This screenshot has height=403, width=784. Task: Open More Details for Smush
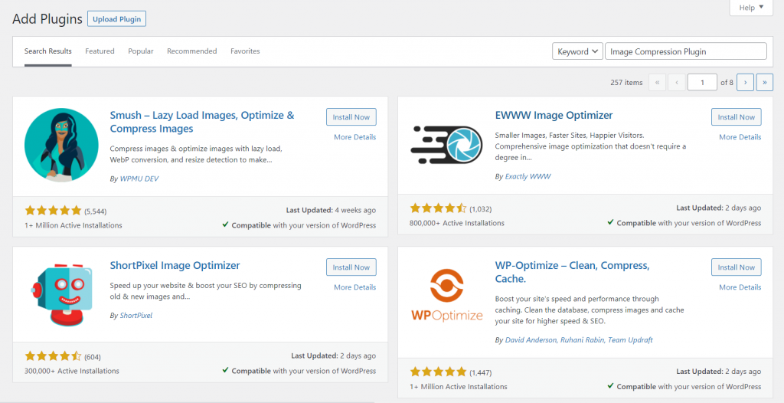coord(355,136)
